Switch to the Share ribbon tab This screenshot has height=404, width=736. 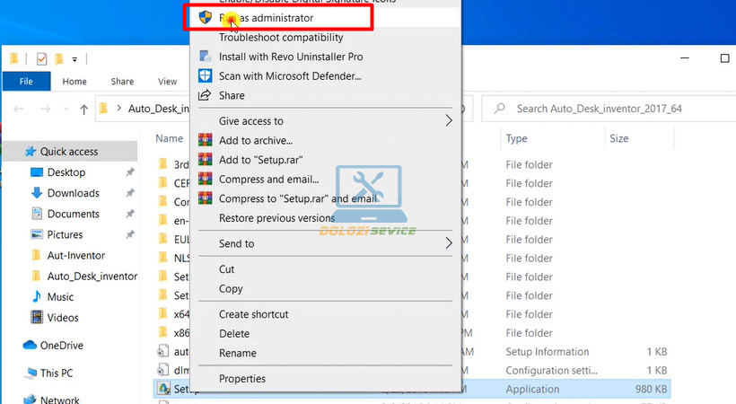point(122,82)
